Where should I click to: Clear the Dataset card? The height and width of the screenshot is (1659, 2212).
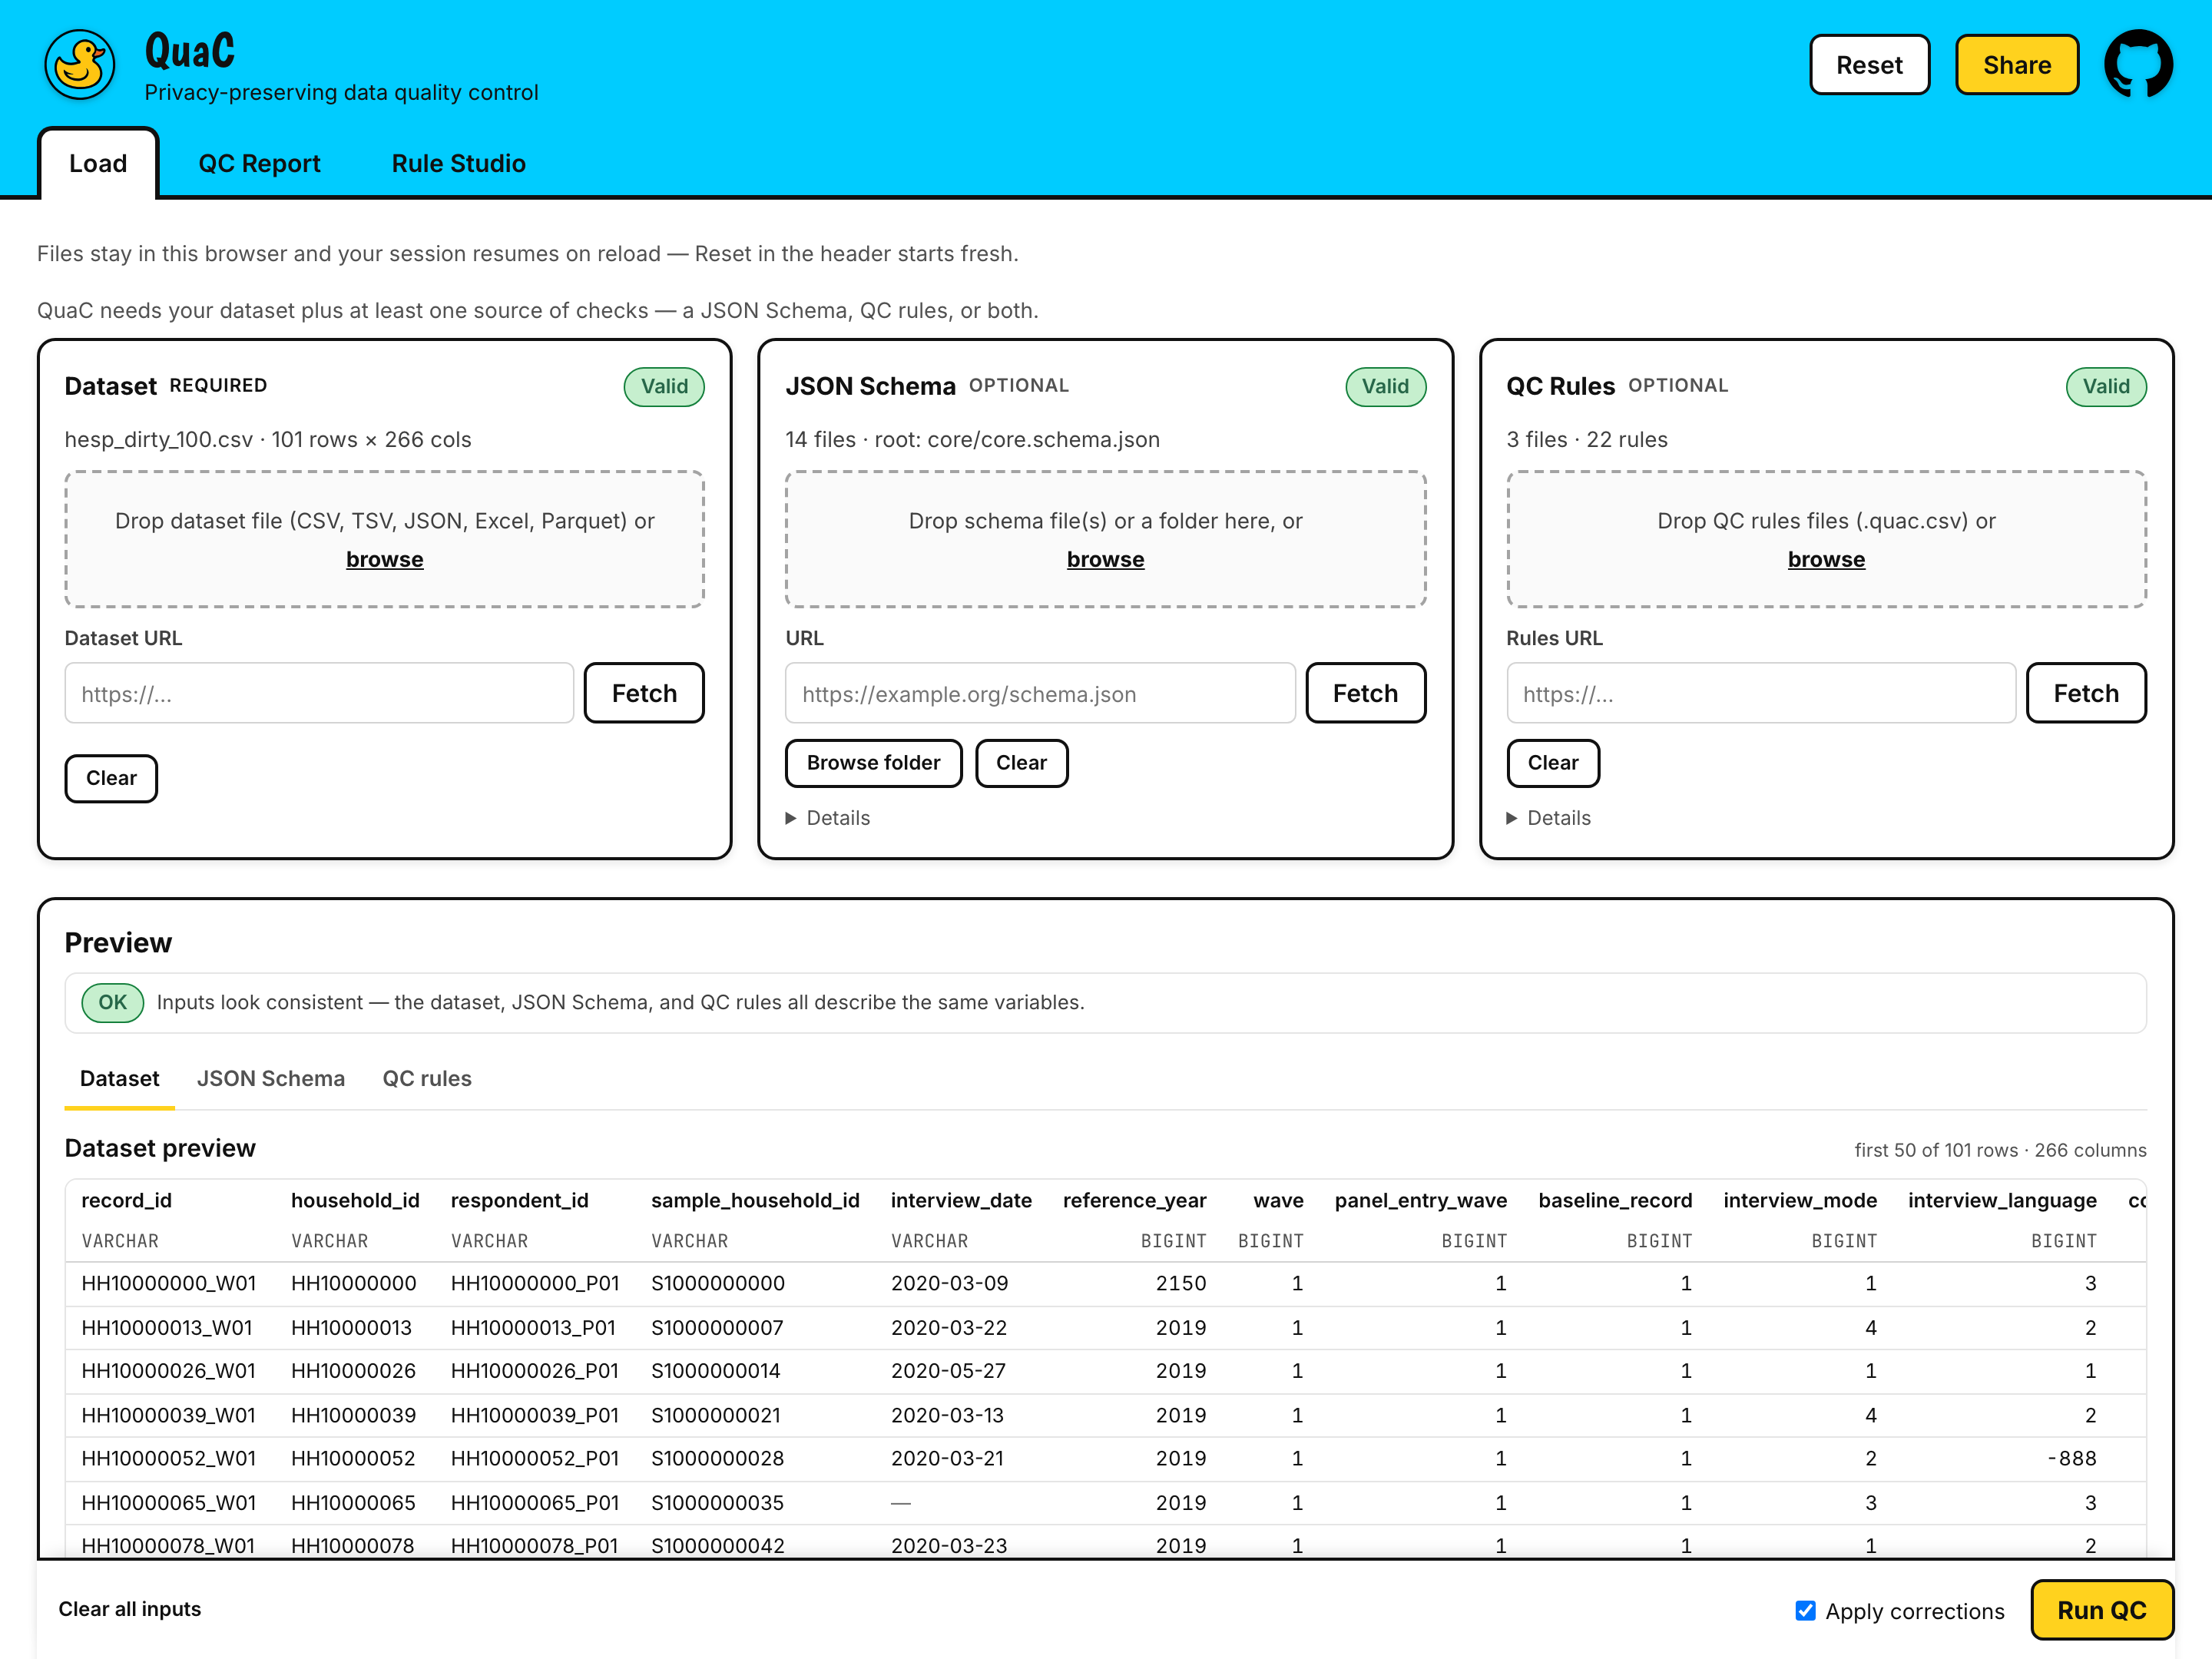[x=111, y=778]
